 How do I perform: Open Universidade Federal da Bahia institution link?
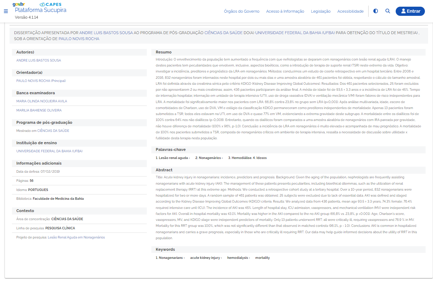pyautogui.click(x=49, y=151)
